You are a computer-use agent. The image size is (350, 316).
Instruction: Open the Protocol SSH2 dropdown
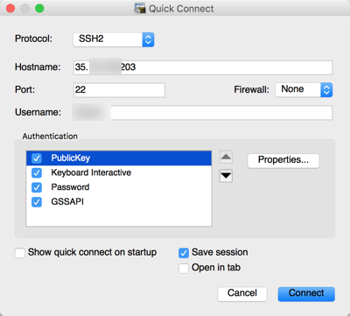(x=114, y=39)
